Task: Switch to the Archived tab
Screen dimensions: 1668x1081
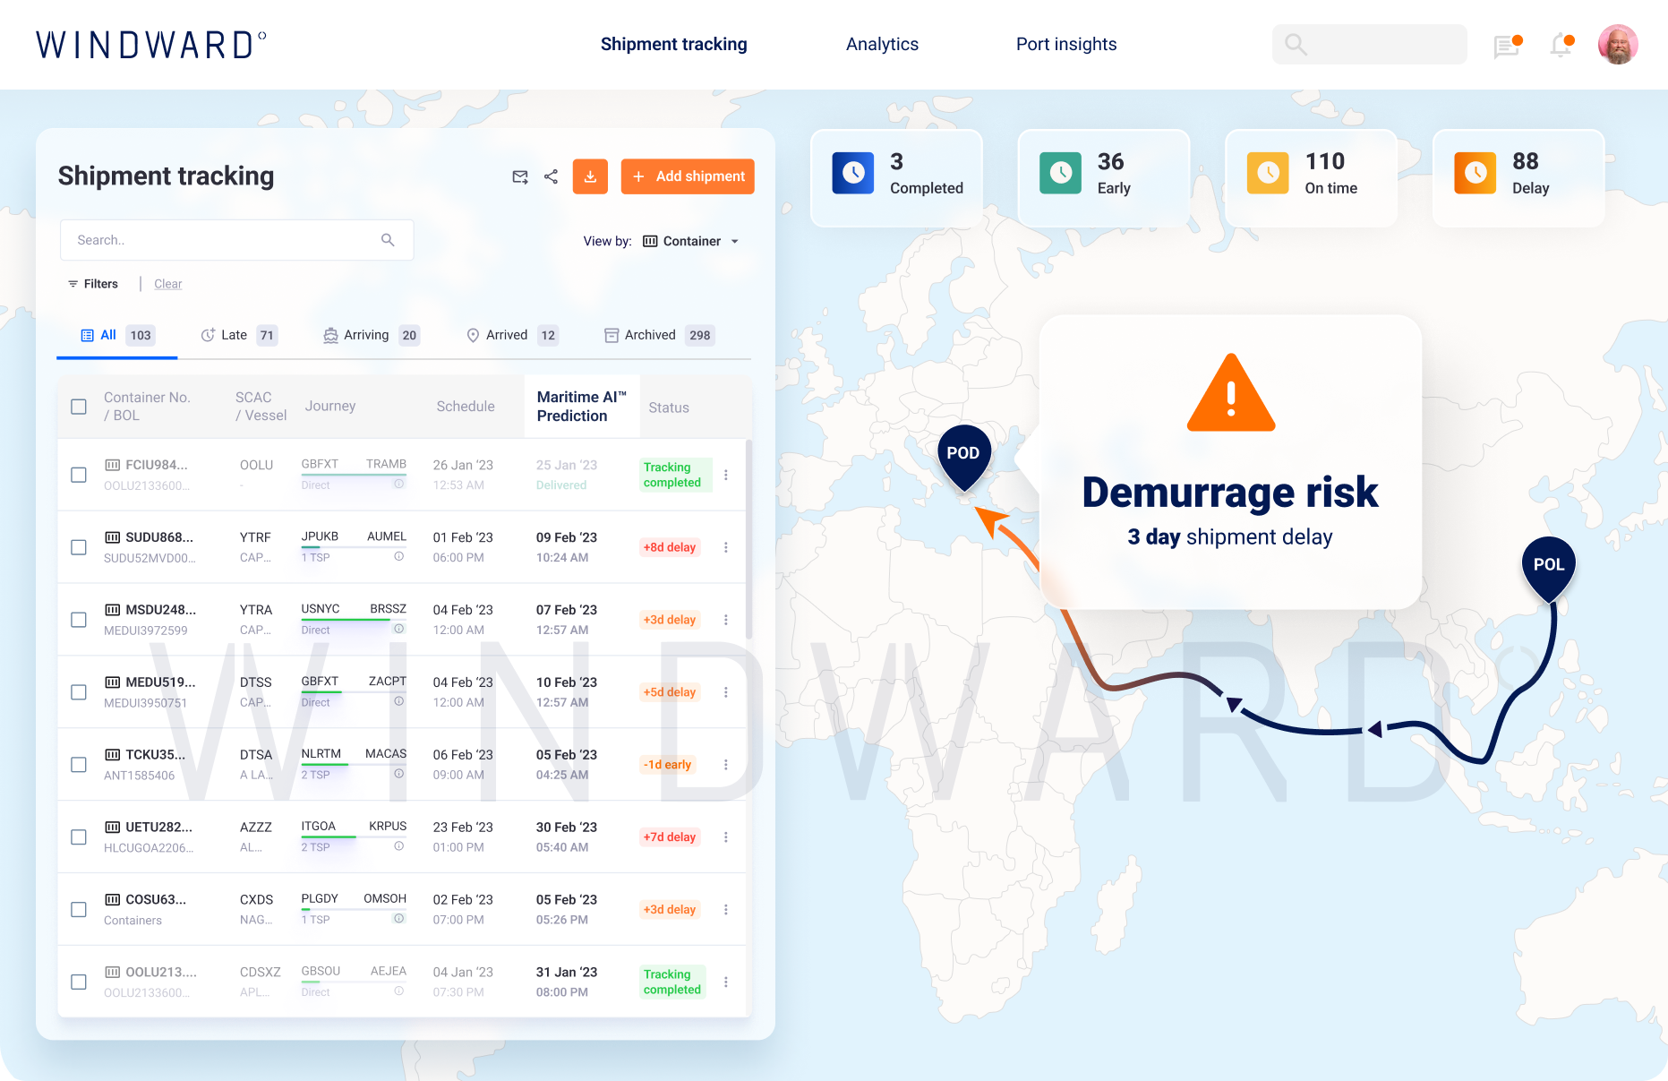Action: click(x=660, y=335)
